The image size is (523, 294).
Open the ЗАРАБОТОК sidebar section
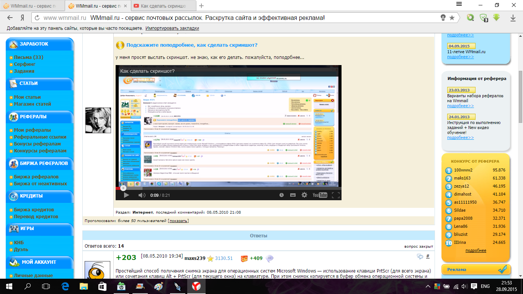pos(40,44)
